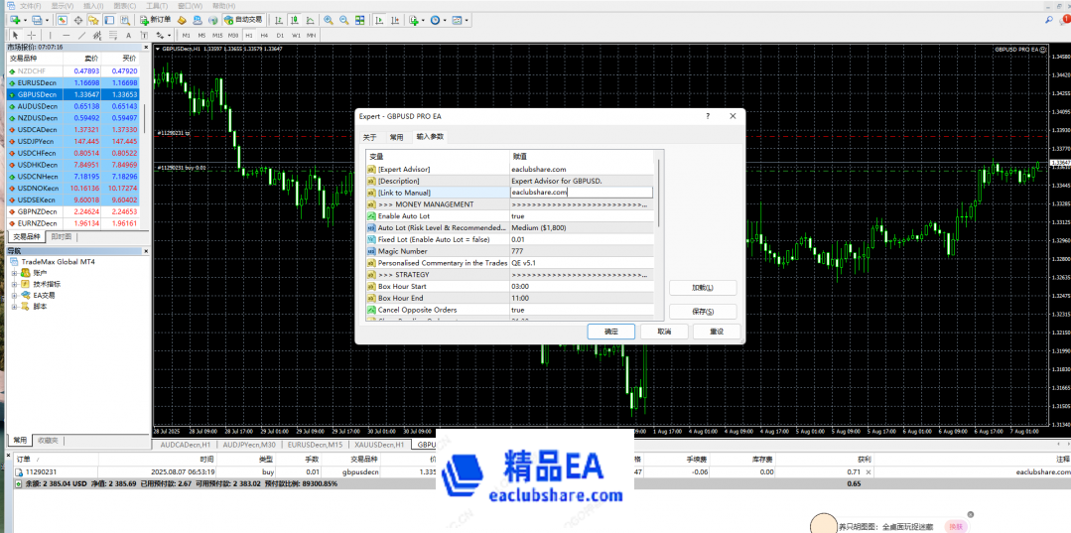1071x533 pixels.
Task: Click the Link to Manual value field
Action: click(x=581, y=193)
